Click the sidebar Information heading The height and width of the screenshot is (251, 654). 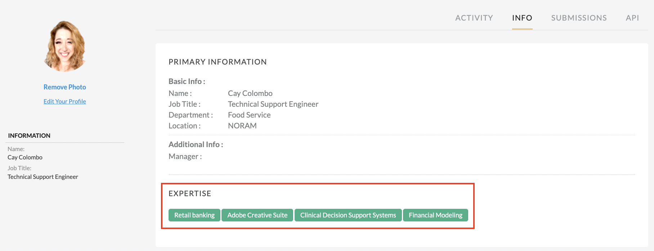click(x=29, y=136)
